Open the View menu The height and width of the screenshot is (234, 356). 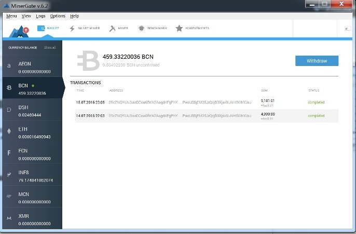click(26, 16)
